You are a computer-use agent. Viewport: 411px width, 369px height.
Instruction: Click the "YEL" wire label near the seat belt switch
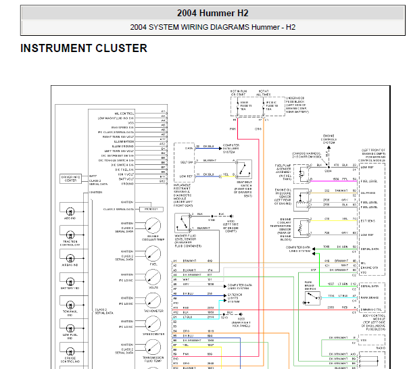click(225, 174)
